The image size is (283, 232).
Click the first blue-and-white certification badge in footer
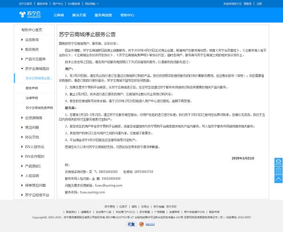click(131, 224)
